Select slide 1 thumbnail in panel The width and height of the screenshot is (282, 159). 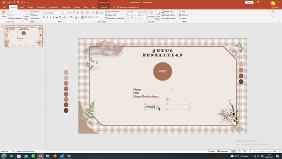24,36
